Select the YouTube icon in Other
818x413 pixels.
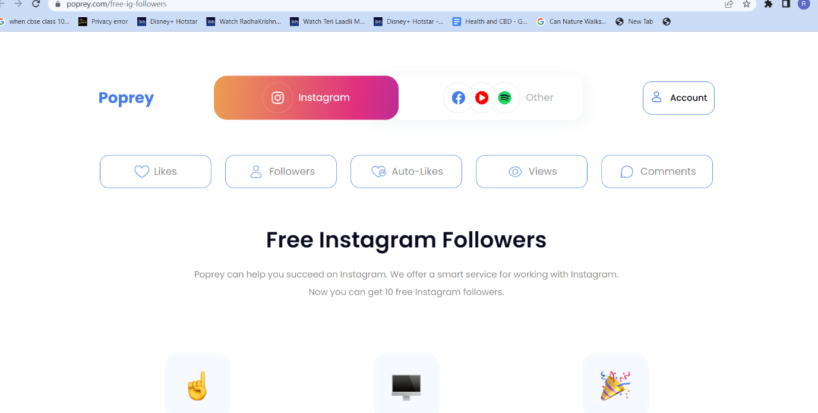click(482, 97)
